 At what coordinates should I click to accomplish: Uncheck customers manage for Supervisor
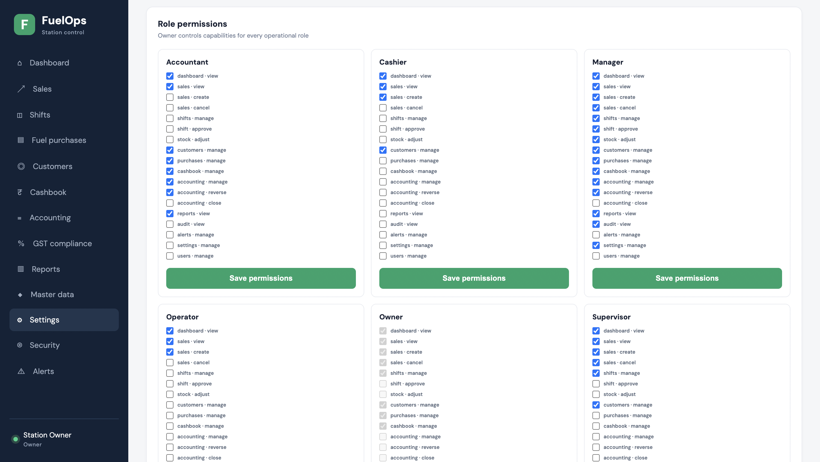pyautogui.click(x=596, y=405)
